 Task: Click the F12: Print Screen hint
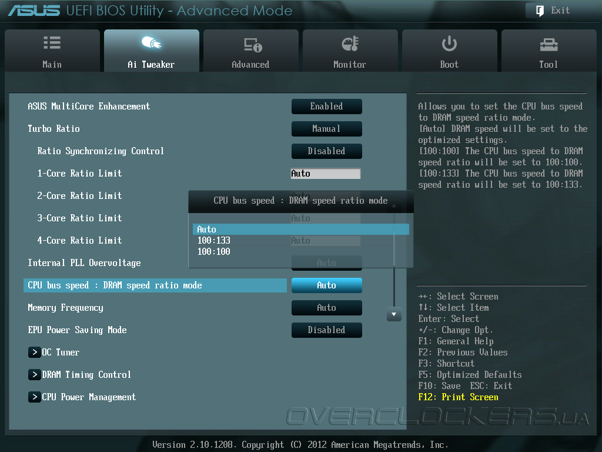pos(459,397)
